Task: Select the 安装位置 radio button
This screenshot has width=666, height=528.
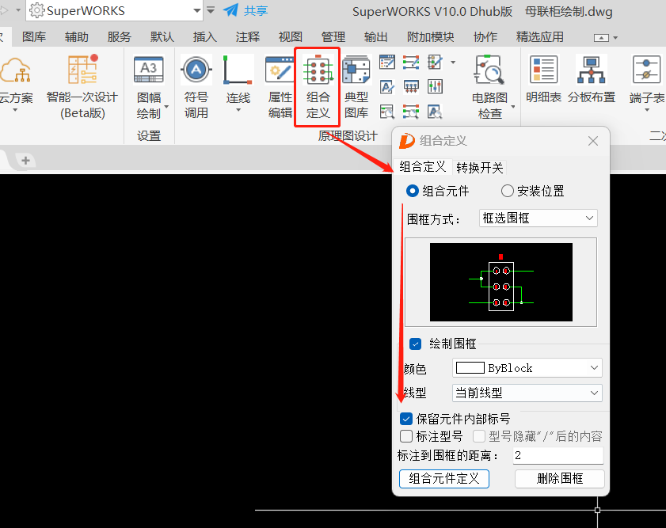Action: [507, 191]
